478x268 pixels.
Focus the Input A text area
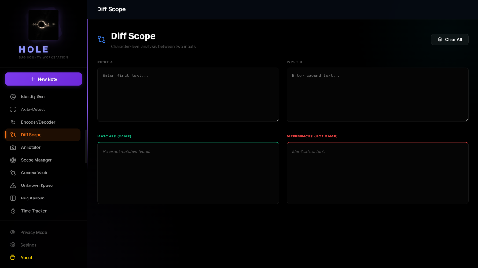point(188,95)
